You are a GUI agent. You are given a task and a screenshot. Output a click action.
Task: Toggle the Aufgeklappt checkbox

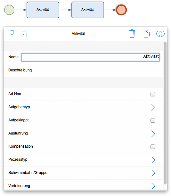[x=153, y=120]
